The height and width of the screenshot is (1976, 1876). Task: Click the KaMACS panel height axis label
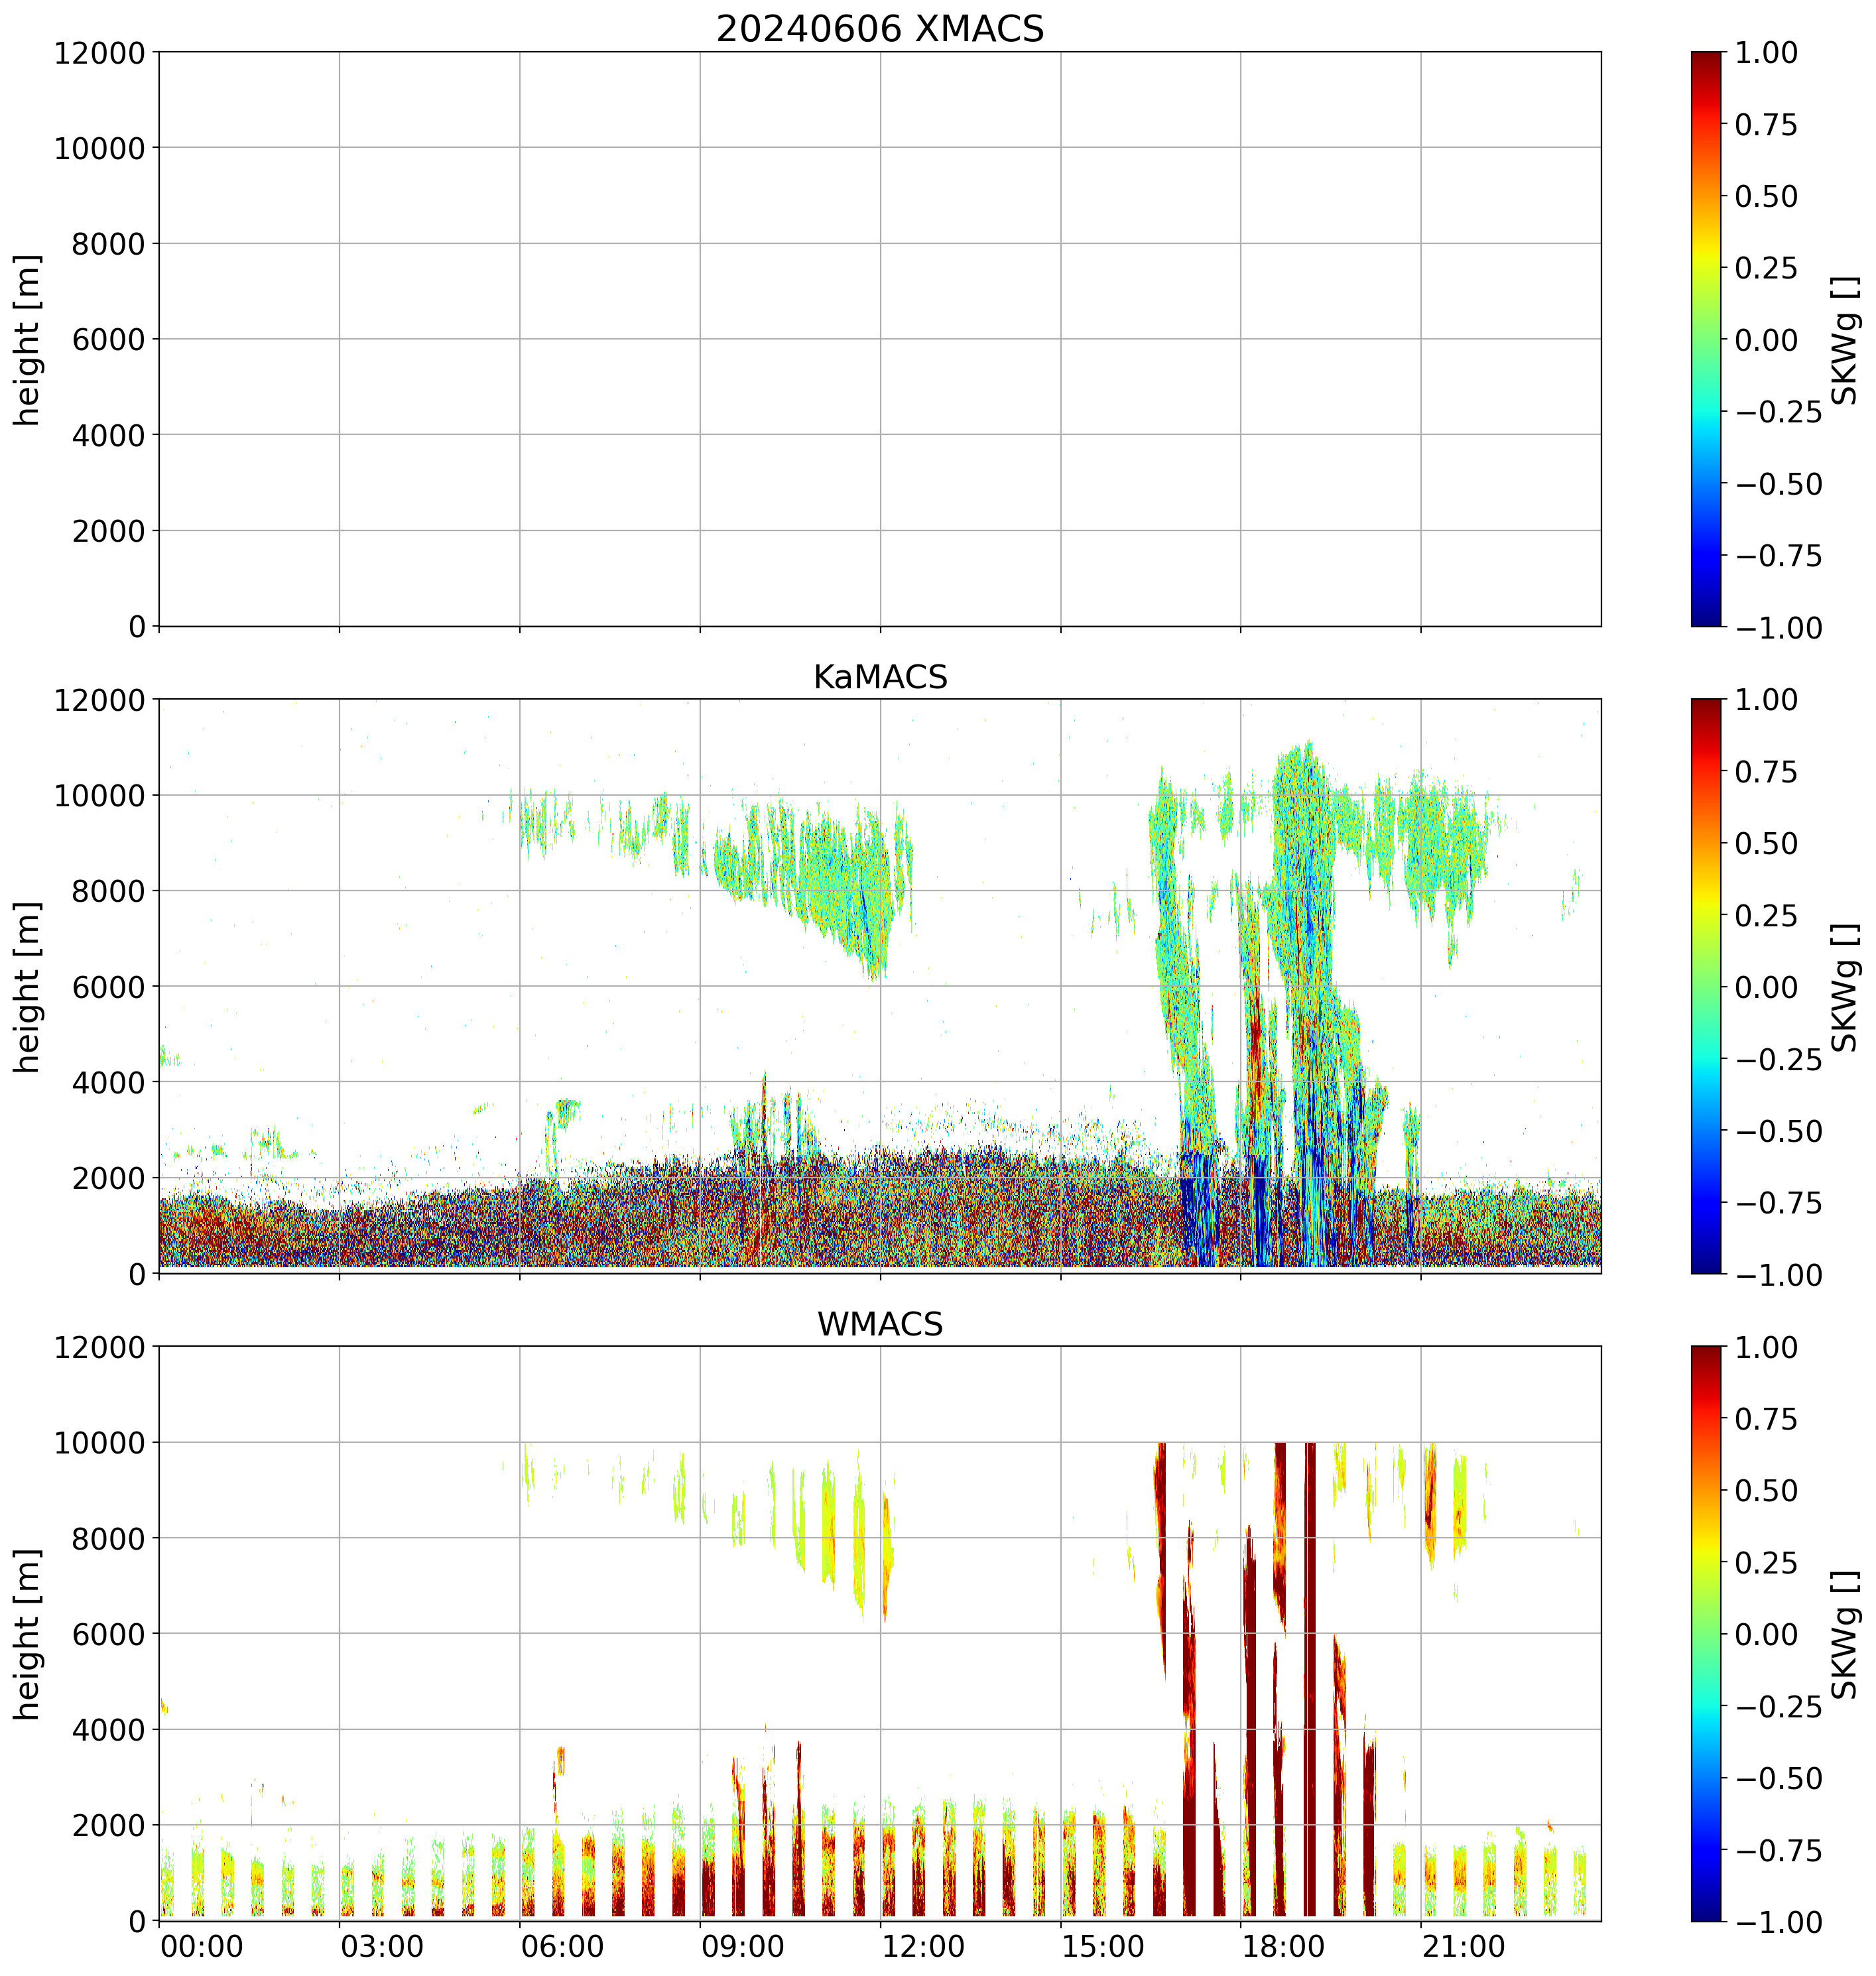[28, 987]
